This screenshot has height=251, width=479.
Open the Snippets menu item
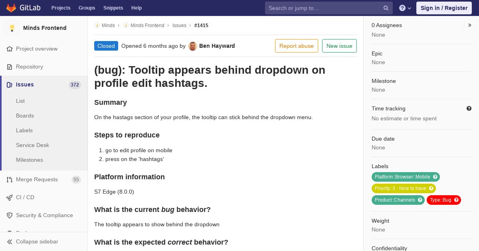pyautogui.click(x=113, y=8)
